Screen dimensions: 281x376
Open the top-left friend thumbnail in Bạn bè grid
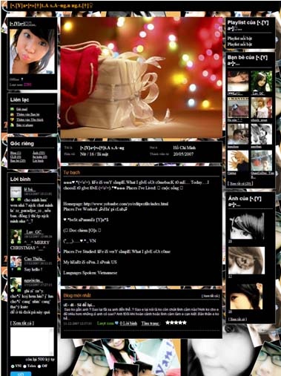(238, 82)
